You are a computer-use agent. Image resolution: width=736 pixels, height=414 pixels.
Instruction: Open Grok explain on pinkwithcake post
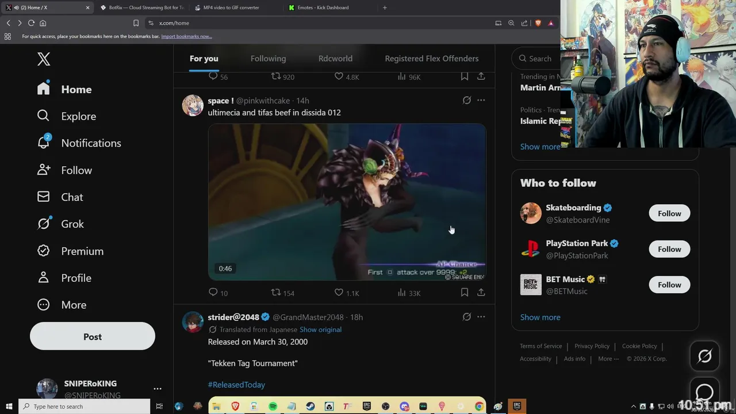[x=467, y=100]
